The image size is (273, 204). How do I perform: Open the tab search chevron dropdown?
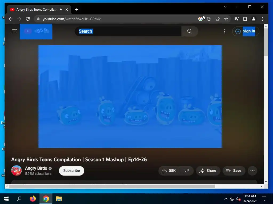225,7
